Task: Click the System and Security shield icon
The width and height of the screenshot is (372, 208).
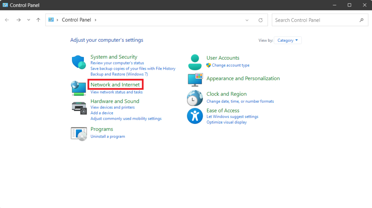Action: 78,62
